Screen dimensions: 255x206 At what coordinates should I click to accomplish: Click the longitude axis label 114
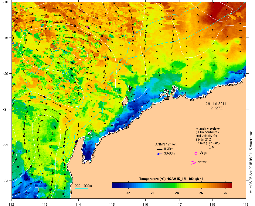(78, 204)
